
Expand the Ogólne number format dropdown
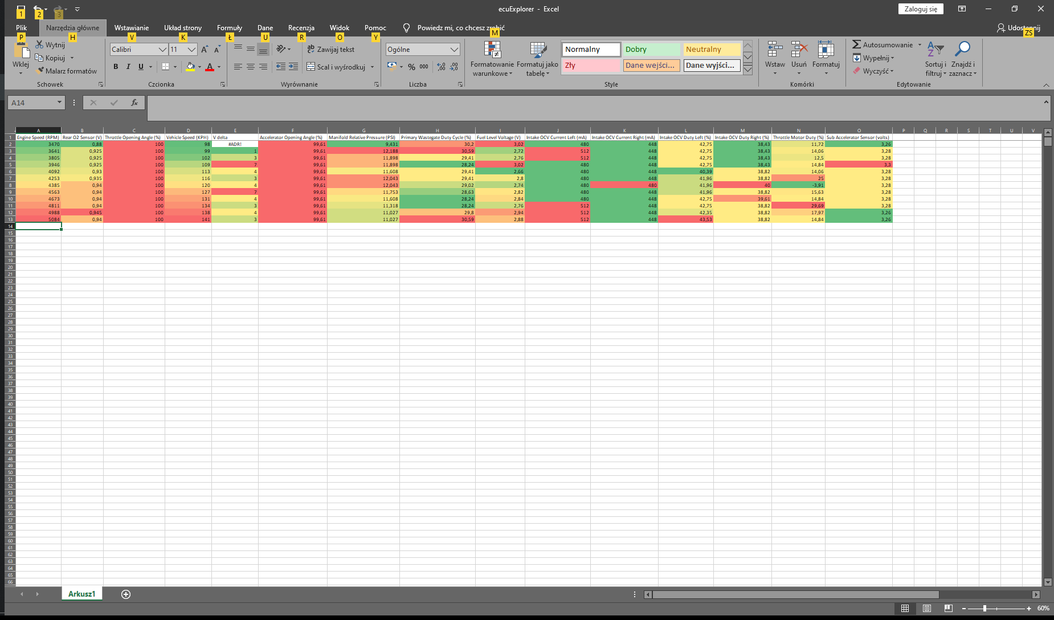(454, 50)
